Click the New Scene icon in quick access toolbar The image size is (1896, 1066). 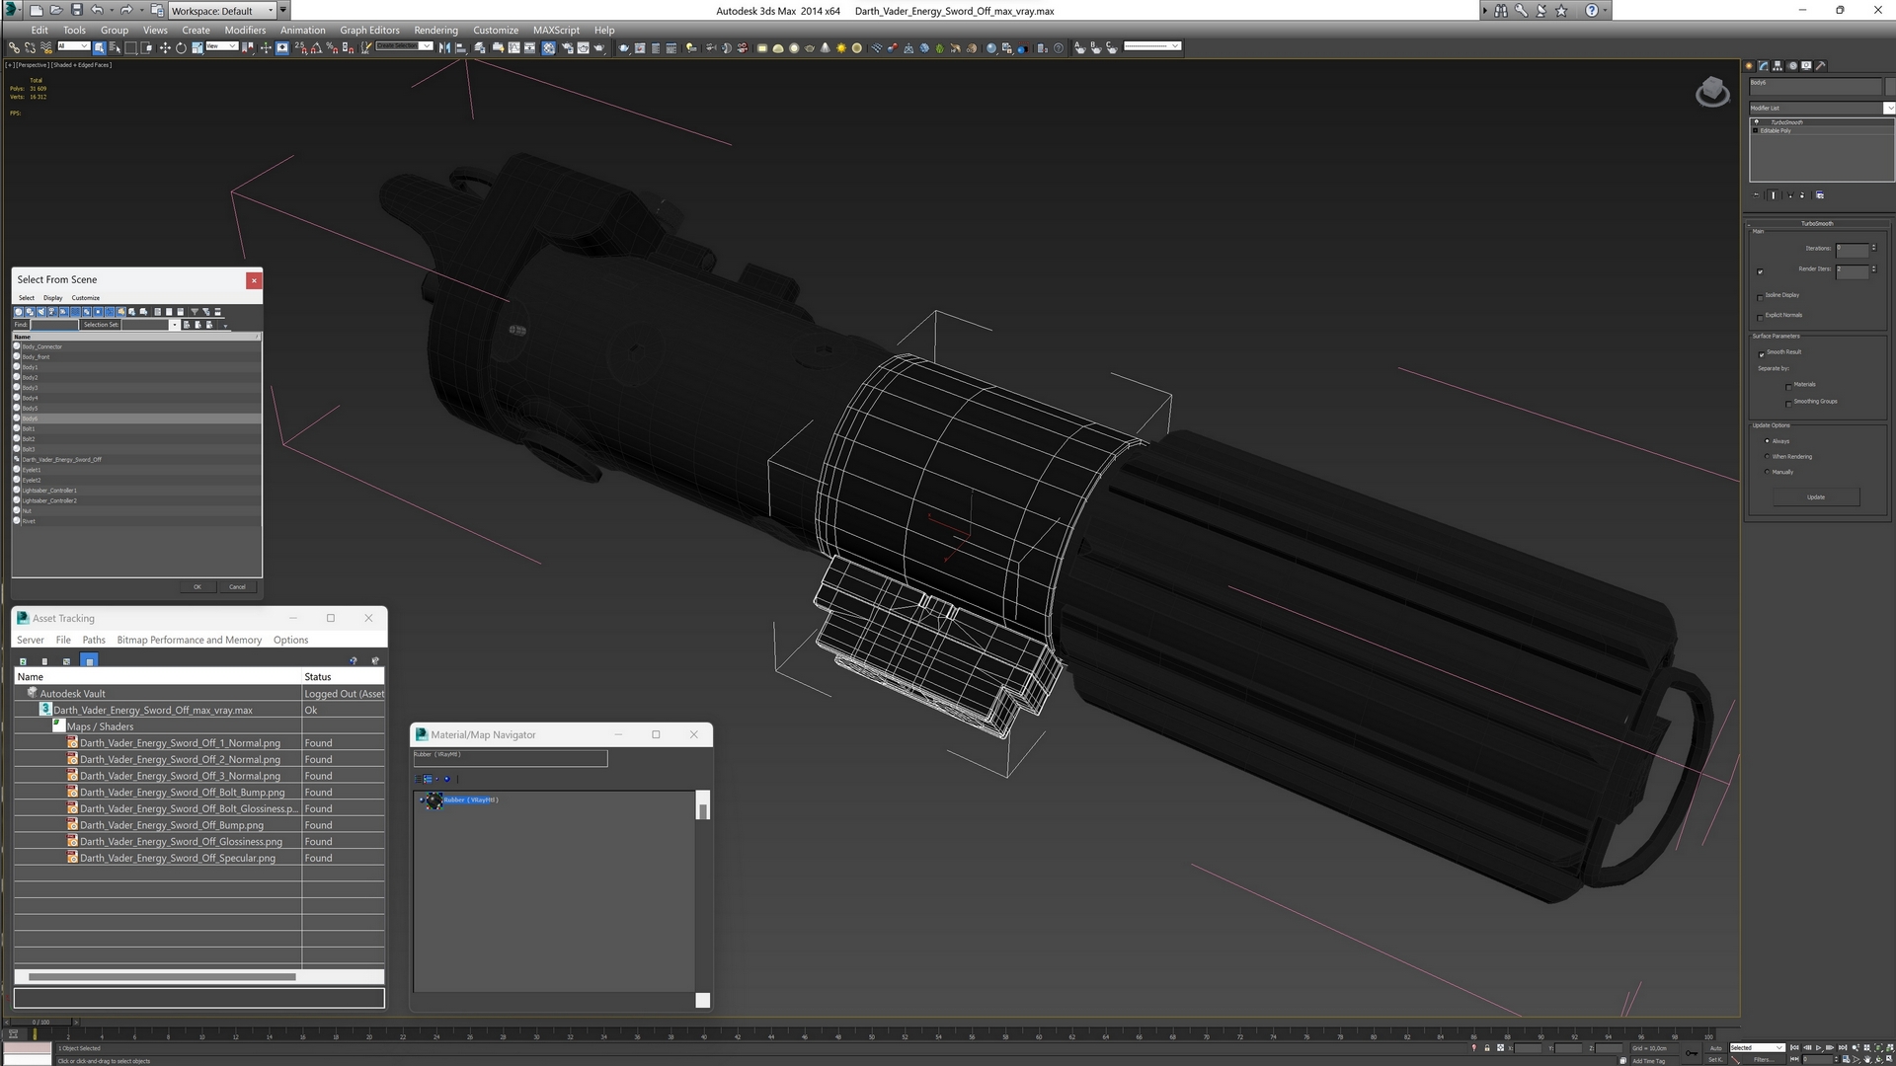(x=36, y=10)
